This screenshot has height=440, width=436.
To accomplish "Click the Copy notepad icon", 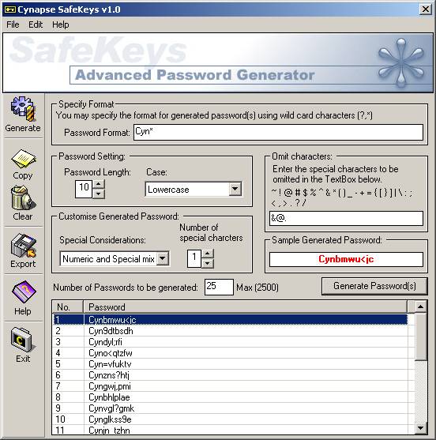I will pos(23,160).
